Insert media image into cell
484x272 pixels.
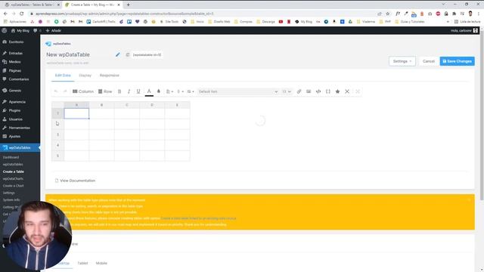(309, 91)
